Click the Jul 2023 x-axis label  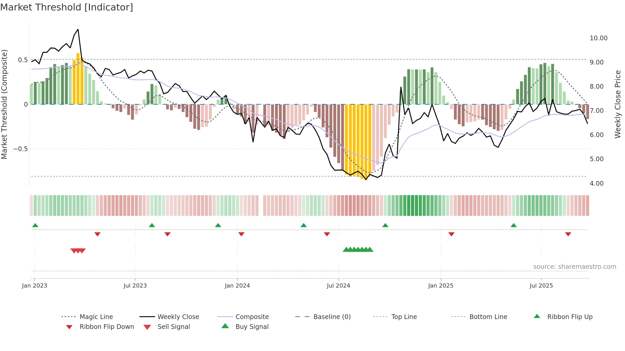click(x=135, y=286)
